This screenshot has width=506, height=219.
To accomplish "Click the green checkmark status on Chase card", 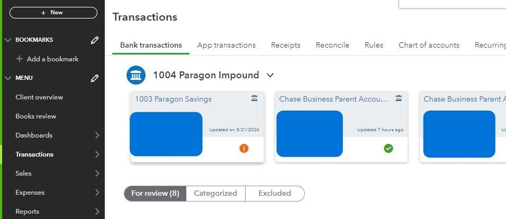I will [388, 149].
